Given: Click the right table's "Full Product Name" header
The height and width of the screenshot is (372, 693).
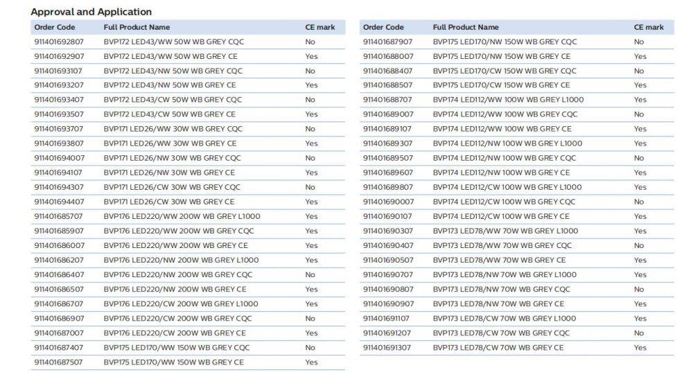Looking at the screenshot, I should coord(465,27).
